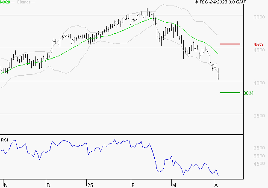Select the F month marker
This screenshot has width=268, height=188.
click(133, 185)
